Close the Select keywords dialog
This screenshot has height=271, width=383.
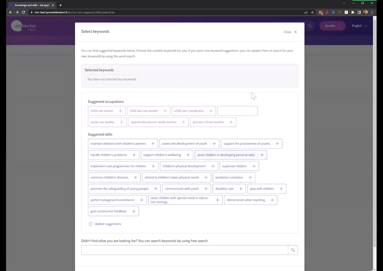[291, 32]
